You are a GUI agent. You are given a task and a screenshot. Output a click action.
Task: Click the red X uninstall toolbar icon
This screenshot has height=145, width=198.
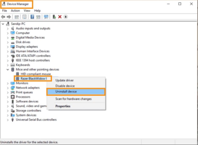[60, 17]
